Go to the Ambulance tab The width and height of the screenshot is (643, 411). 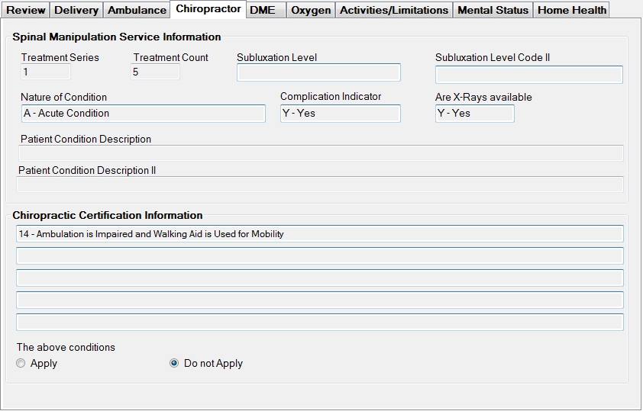pos(137,10)
